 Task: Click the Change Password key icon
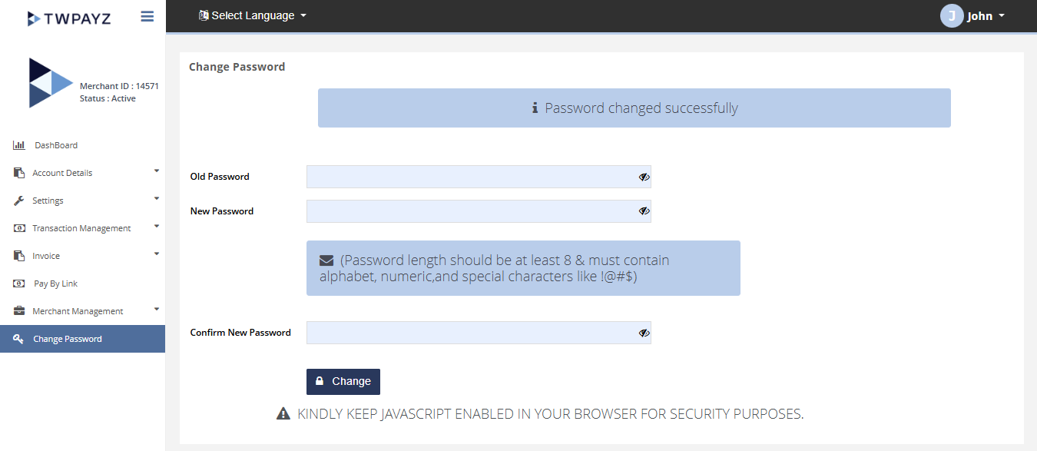pos(19,339)
